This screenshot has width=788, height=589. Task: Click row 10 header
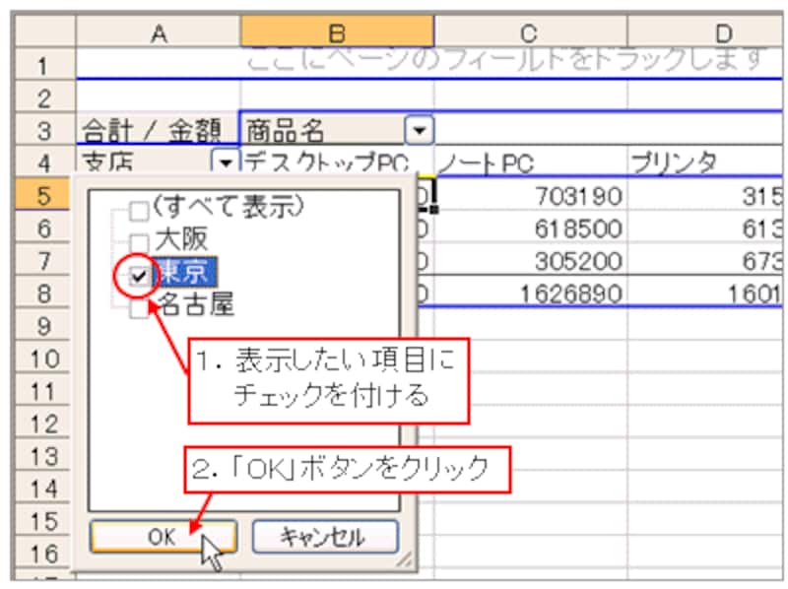42,358
